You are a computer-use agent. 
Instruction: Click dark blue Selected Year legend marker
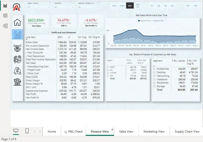coord(139,21)
